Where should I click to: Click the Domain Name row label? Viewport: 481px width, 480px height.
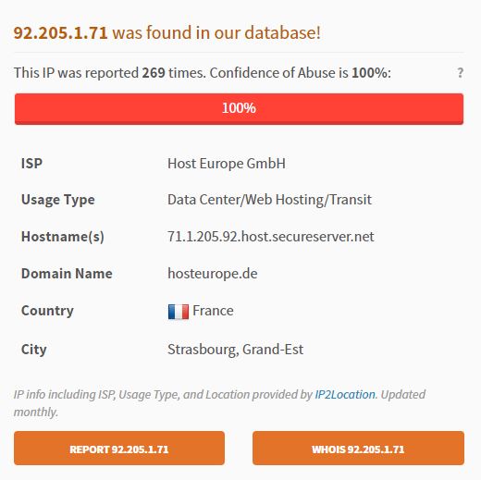pyautogui.click(x=67, y=274)
